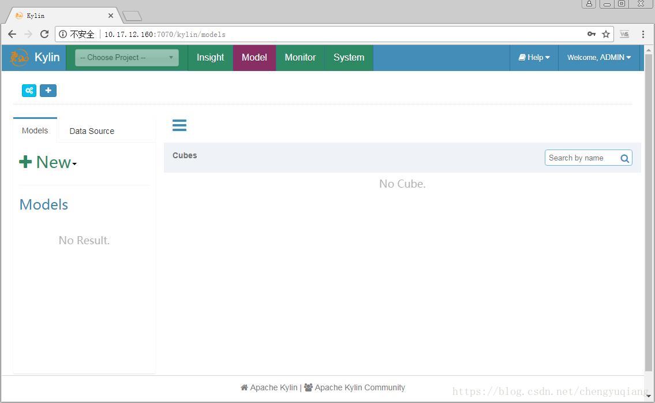The width and height of the screenshot is (655, 403).
Task: Click the community people icon in footer
Action: coord(308,387)
